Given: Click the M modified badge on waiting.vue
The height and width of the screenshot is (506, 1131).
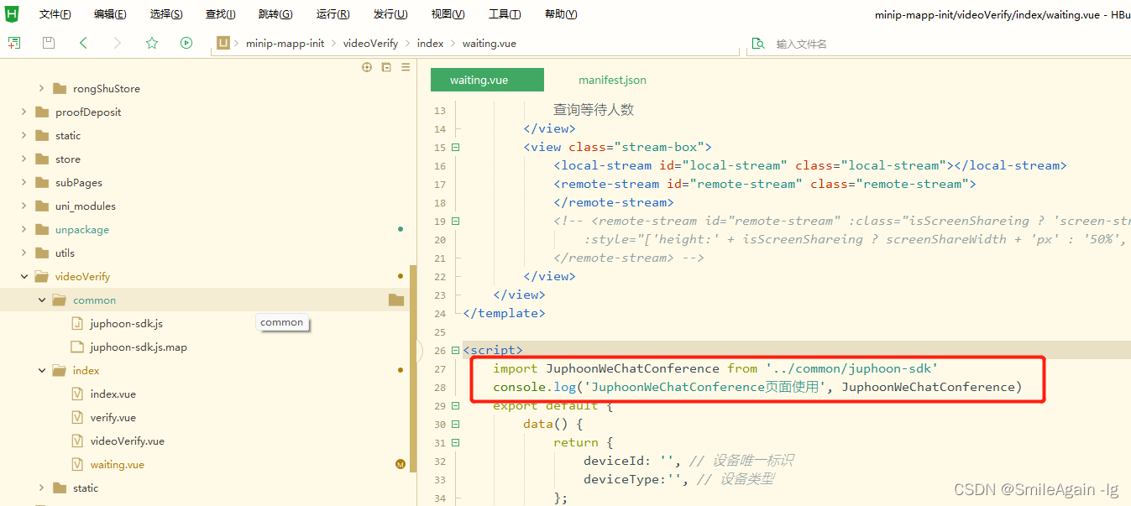Looking at the screenshot, I should tap(401, 464).
